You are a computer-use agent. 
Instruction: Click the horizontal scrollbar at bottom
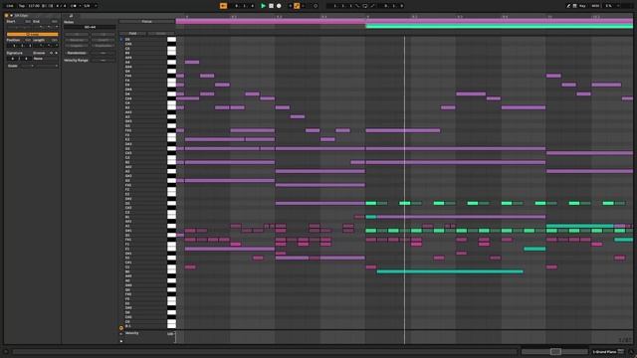265,351
